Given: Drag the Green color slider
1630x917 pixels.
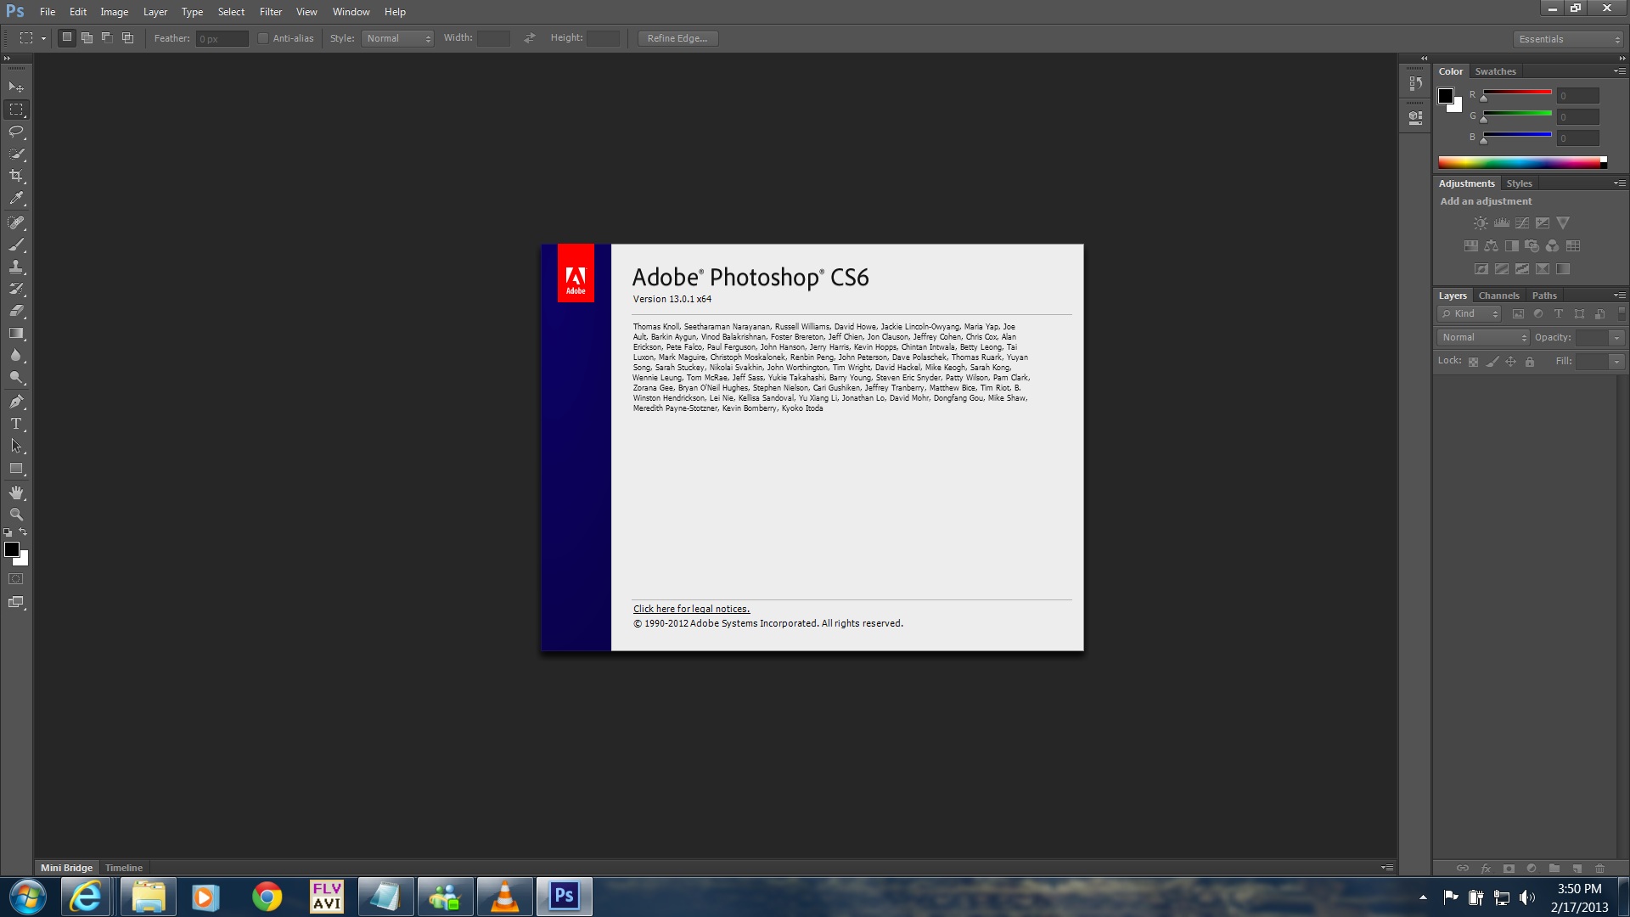Looking at the screenshot, I should coord(1482,120).
